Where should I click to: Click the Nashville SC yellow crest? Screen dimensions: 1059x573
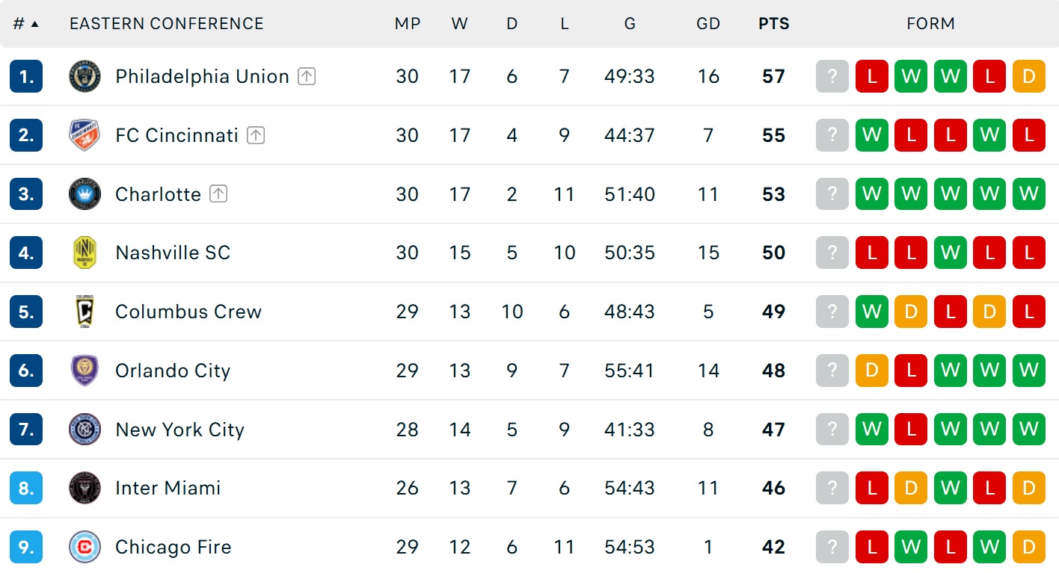point(85,253)
